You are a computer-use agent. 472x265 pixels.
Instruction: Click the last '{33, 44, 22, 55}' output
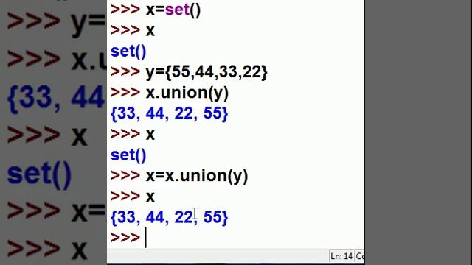tap(170, 217)
